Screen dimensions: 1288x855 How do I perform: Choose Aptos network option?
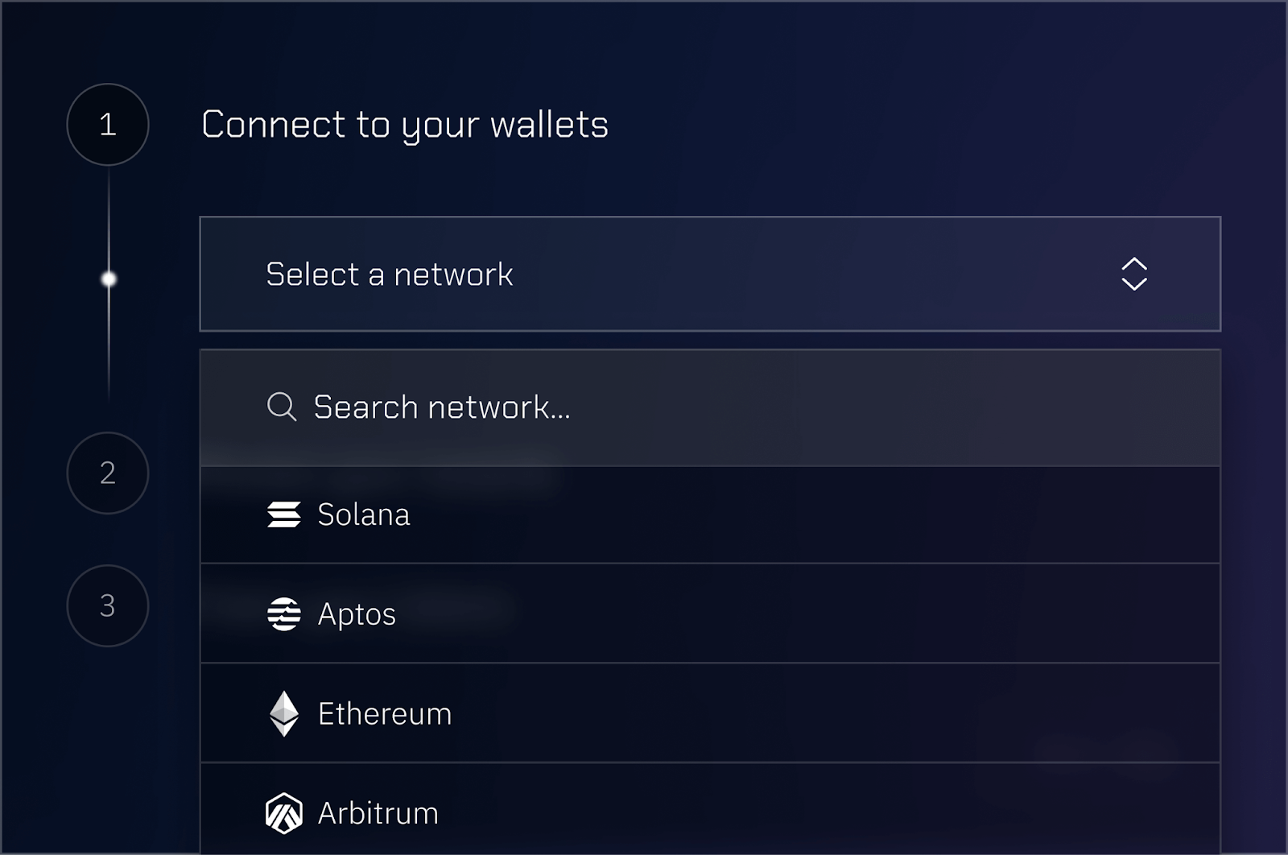[x=357, y=614]
